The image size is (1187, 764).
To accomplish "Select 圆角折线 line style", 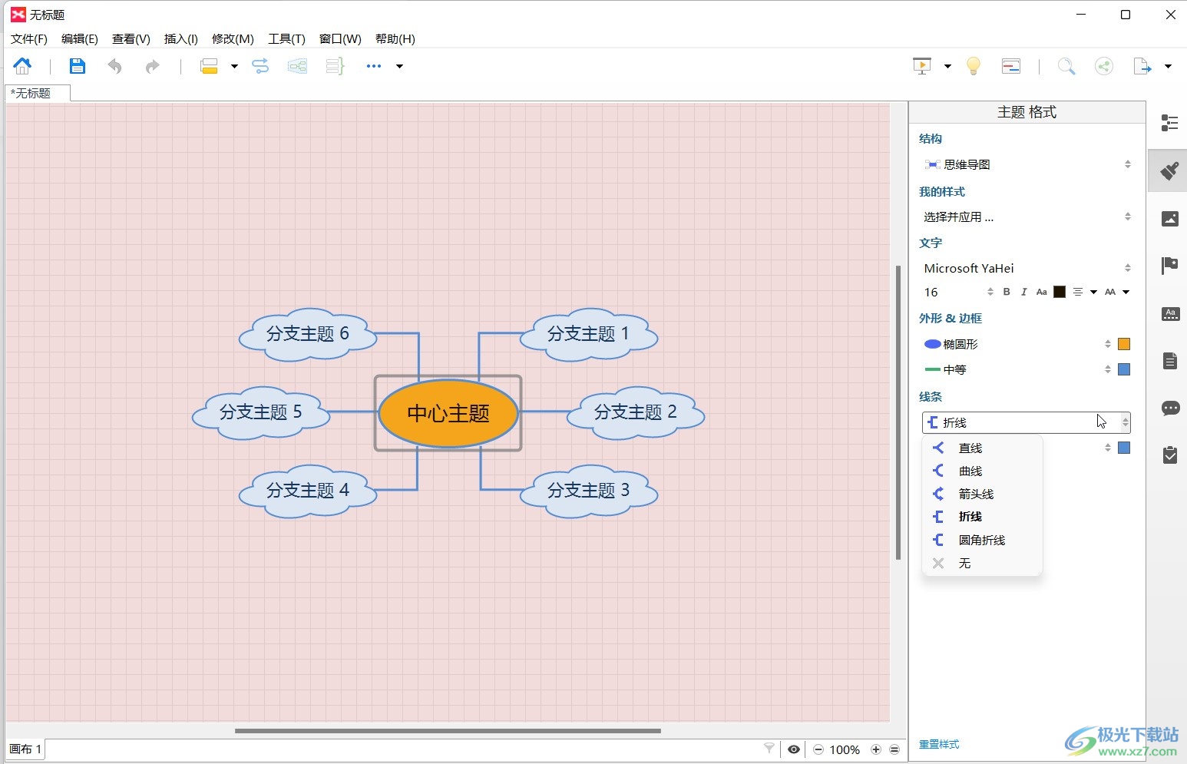I will (x=982, y=540).
